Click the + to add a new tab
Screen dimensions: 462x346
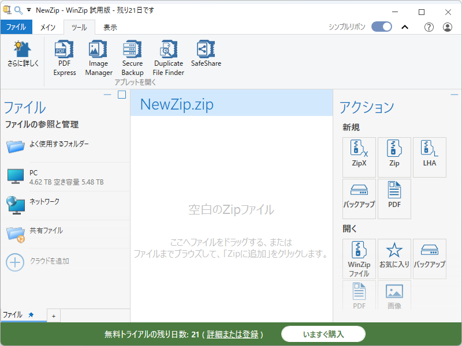pyautogui.click(x=53, y=315)
